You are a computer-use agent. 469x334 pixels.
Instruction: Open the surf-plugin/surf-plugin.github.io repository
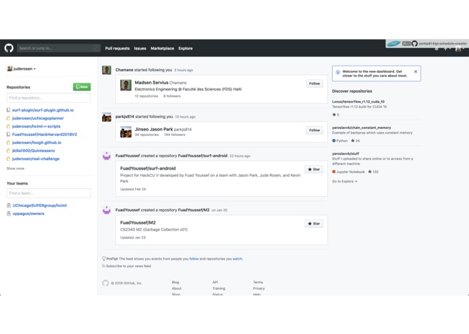pos(43,110)
